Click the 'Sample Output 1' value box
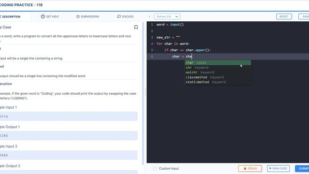The image size is (309, 174). point(69,136)
